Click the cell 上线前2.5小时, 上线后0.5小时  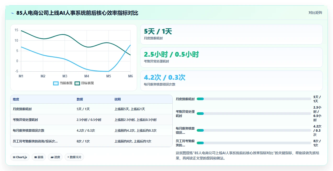pyautogui.click(x=136, y=120)
